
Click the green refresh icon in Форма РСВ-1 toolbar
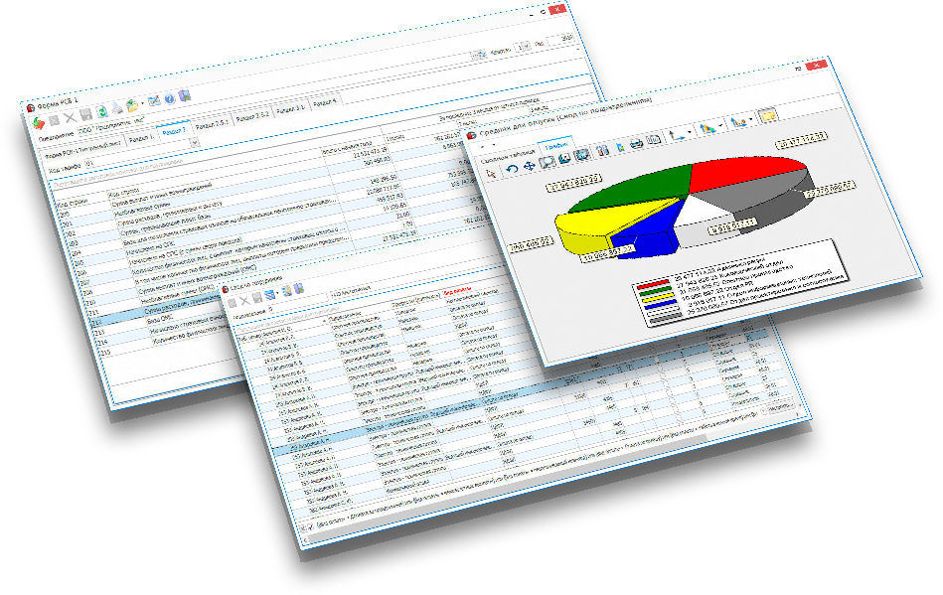[x=101, y=110]
